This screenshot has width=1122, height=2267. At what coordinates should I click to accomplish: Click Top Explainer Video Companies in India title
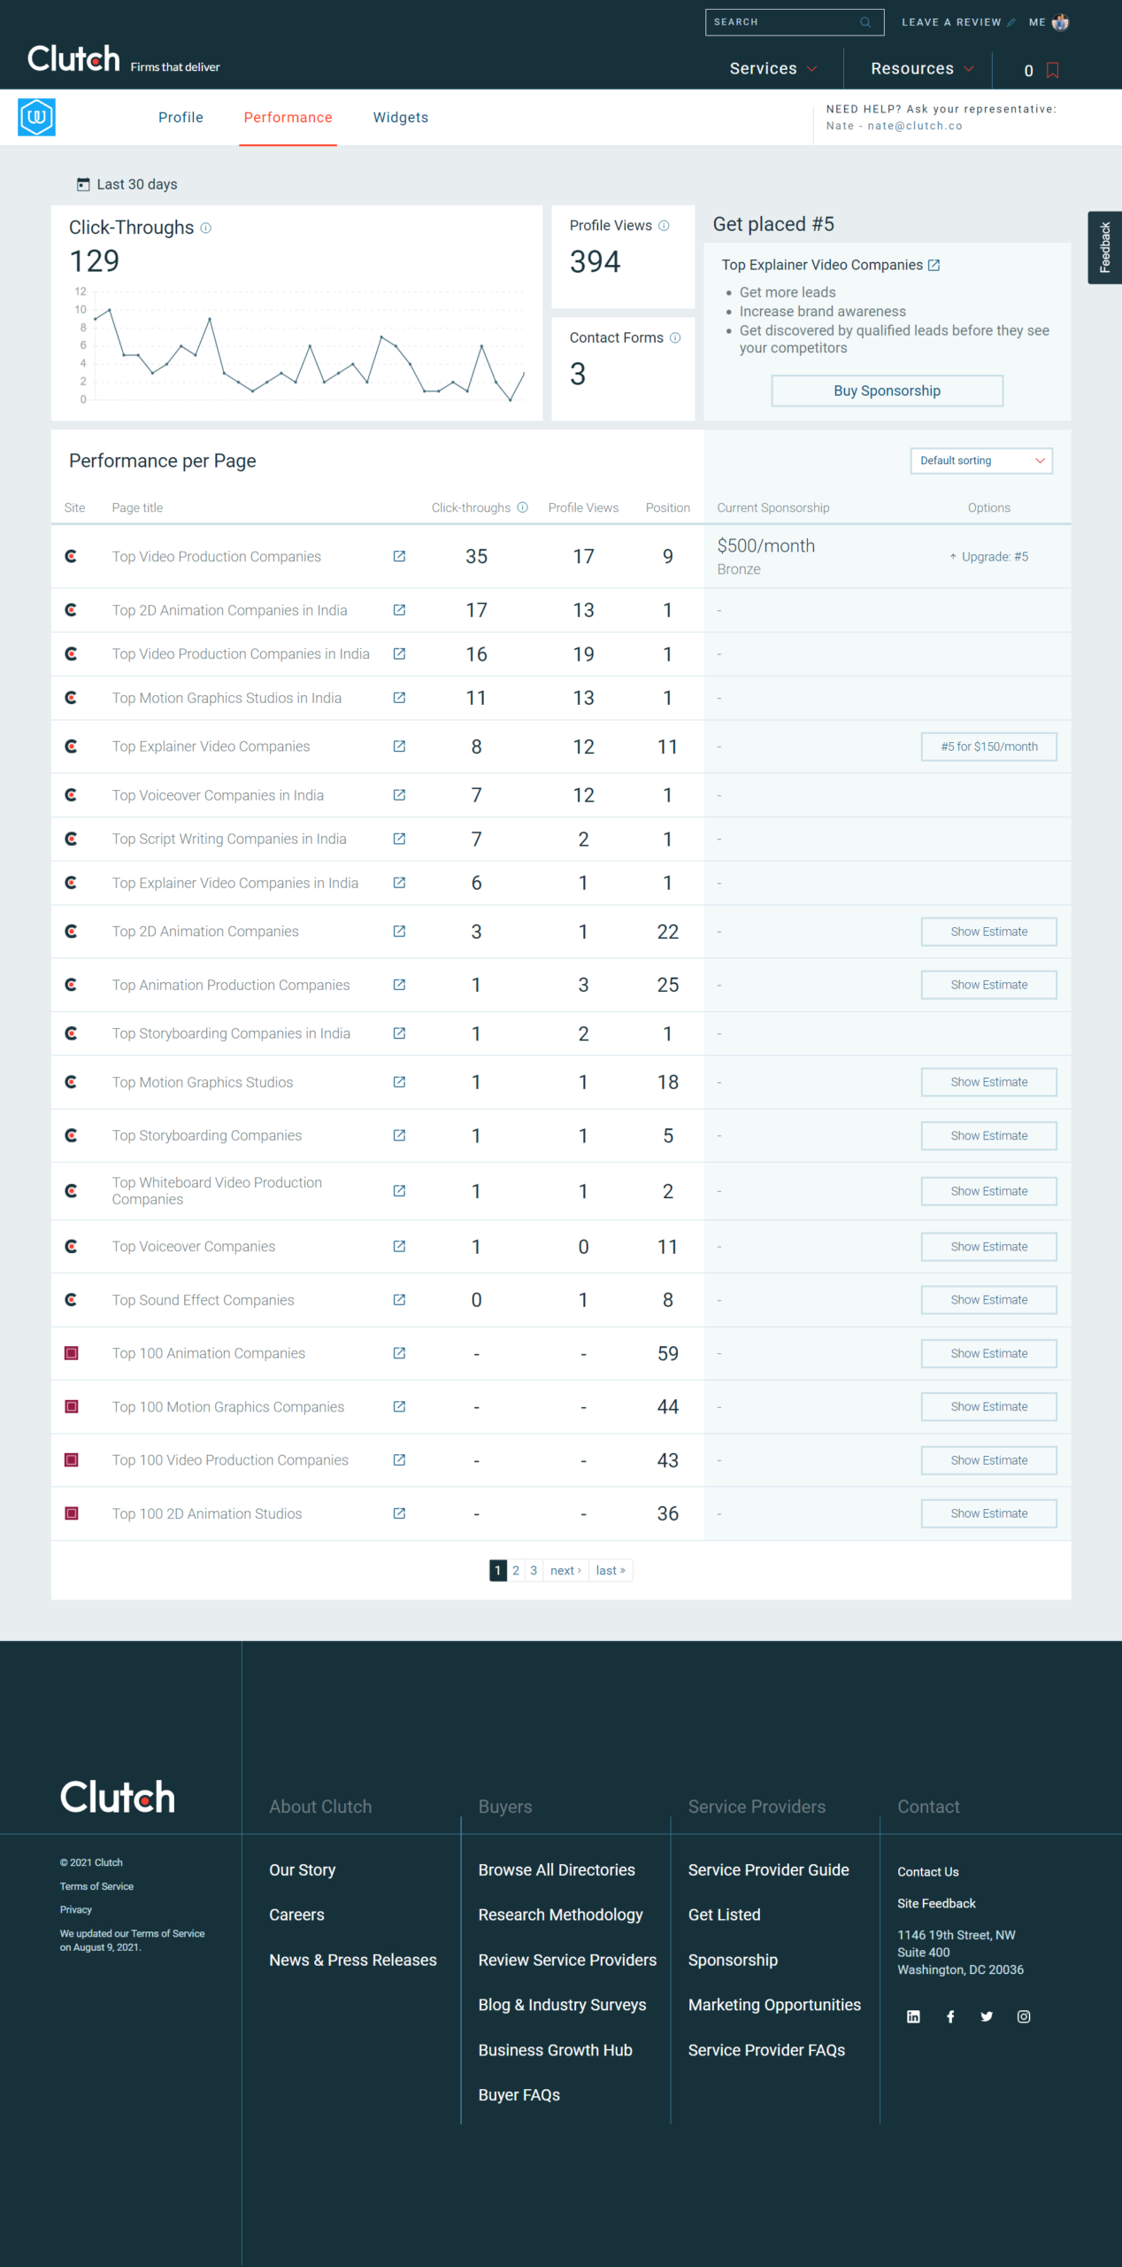coord(234,883)
